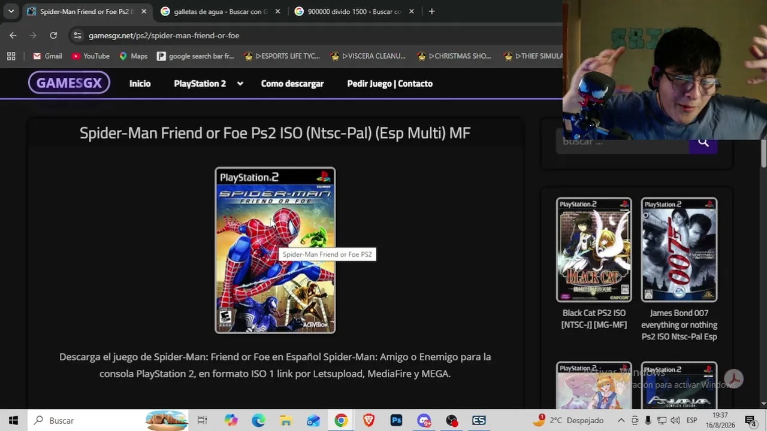Viewport: 767px width, 431px height.
Task: Open James Bond 007 everything or nothing link
Action: pos(679,325)
